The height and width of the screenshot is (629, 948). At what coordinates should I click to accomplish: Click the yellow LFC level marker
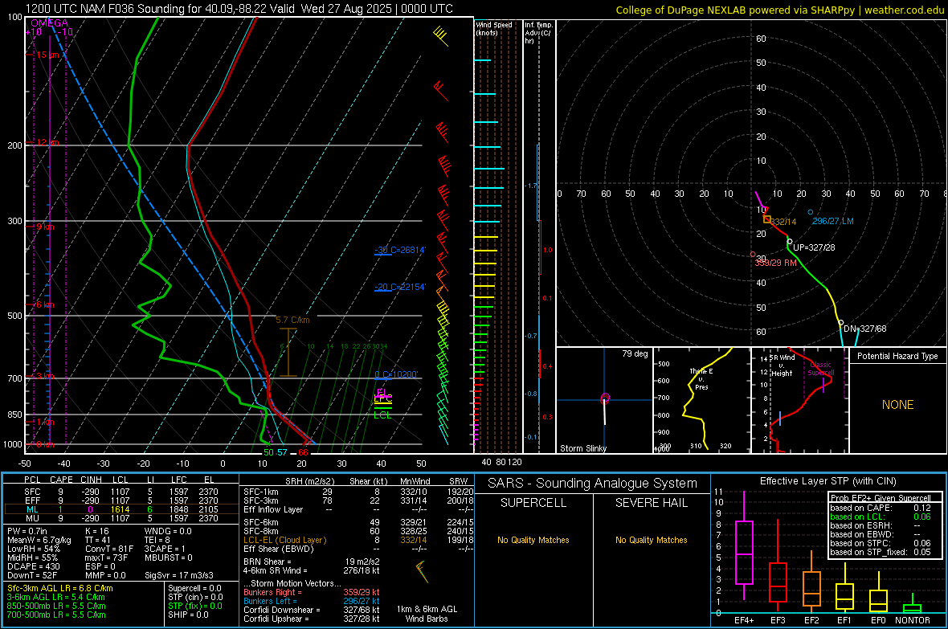point(382,399)
